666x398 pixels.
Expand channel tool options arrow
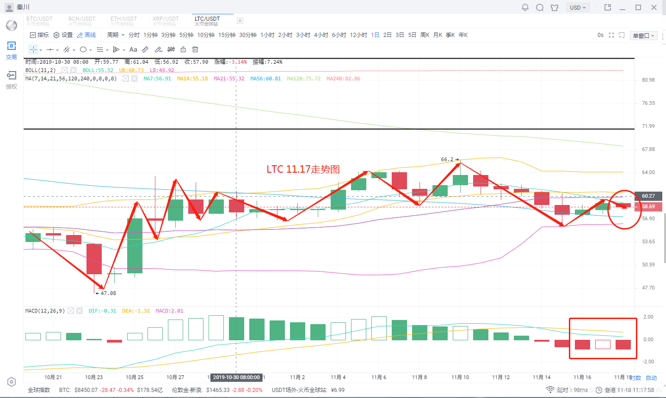pyautogui.click(x=74, y=50)
